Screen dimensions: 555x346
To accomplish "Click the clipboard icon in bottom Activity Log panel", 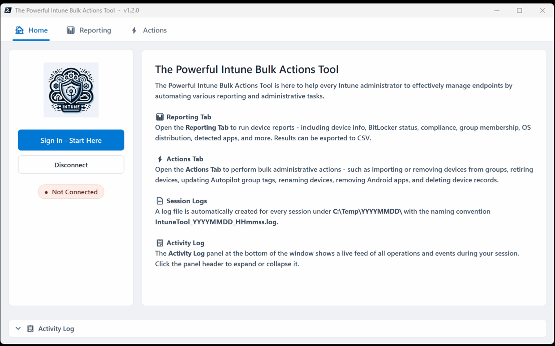I will pyautogui.click(x=31, y=329).
